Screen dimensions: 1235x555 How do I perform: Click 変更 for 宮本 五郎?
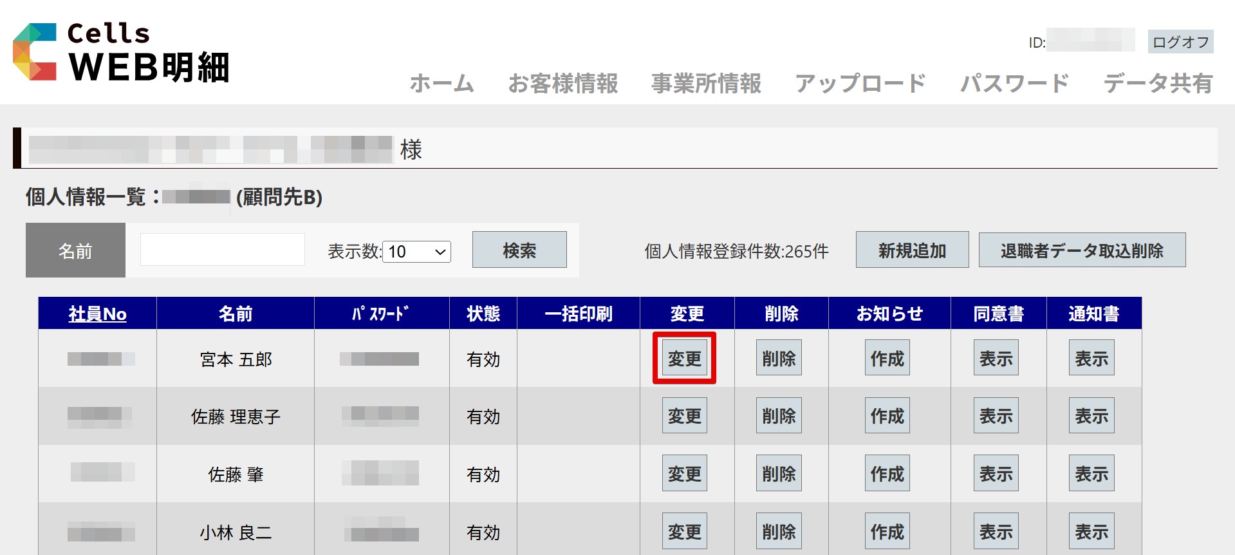click(x=684, y=358)
